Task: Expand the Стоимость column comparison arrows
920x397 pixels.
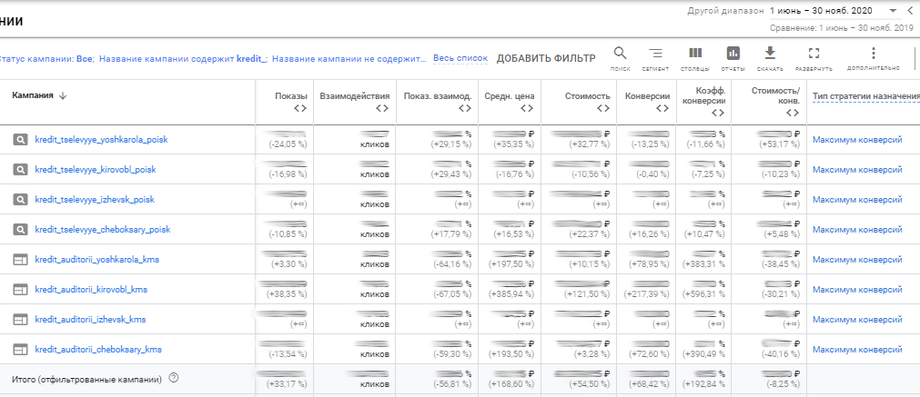Action: click(602, 109)
